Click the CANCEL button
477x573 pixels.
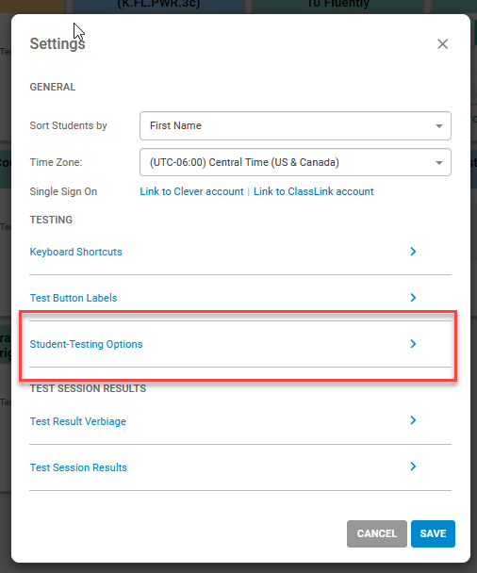(x=377, y=533)
